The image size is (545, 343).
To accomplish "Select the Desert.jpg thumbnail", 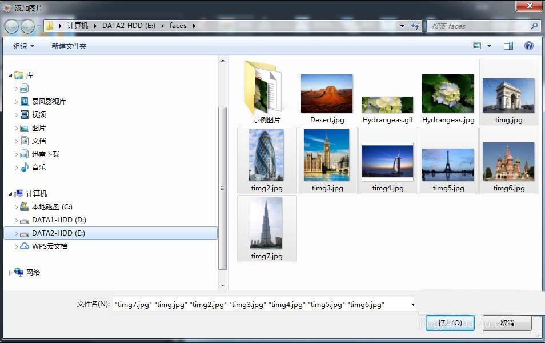I will click(327, 94).
